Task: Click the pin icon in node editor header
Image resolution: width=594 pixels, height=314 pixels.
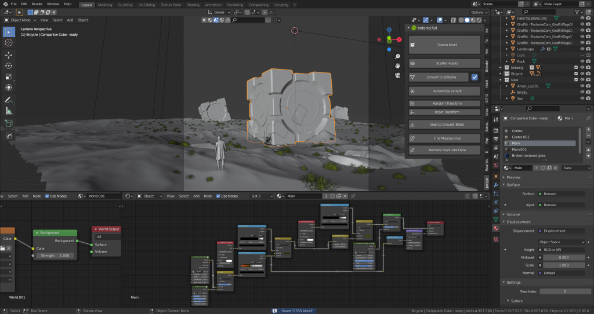Action: [x=353, y=196]
